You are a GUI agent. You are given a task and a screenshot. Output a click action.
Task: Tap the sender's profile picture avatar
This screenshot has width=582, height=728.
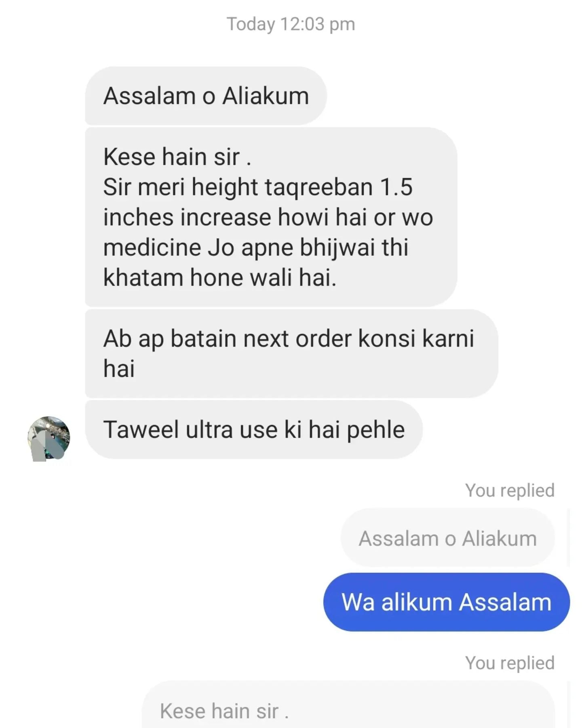click(48, 439)
